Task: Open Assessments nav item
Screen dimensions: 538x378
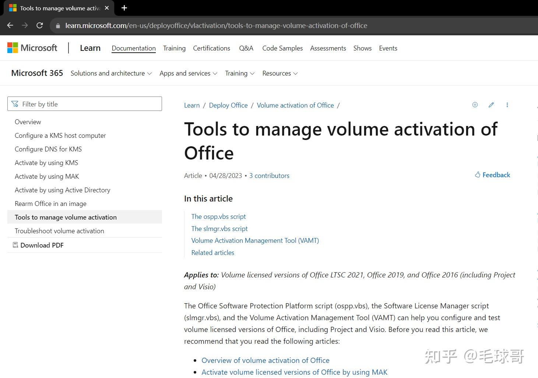Action: pyautogui.click(x=328, y=48)
